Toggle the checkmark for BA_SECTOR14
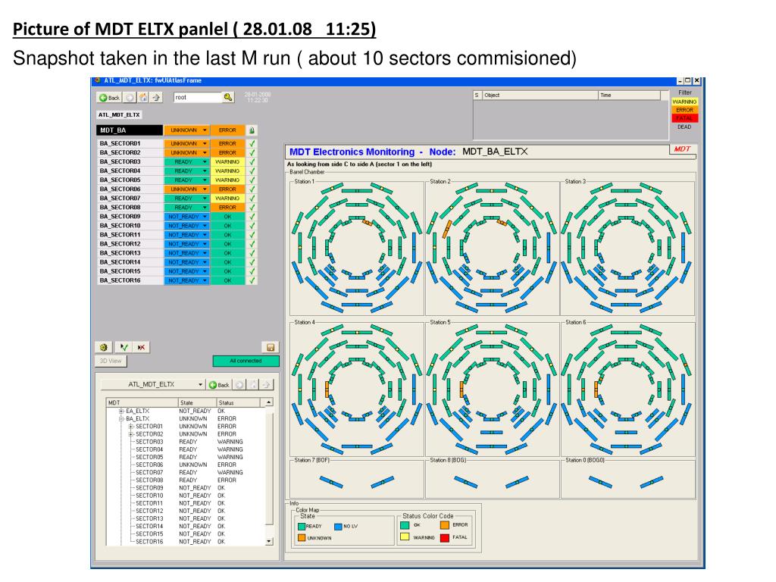This screenshot has height=582, width=776. click(252, 262)
